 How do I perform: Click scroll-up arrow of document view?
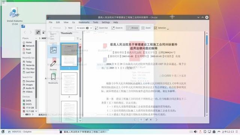pyautogui.click(x=207, y=33)
